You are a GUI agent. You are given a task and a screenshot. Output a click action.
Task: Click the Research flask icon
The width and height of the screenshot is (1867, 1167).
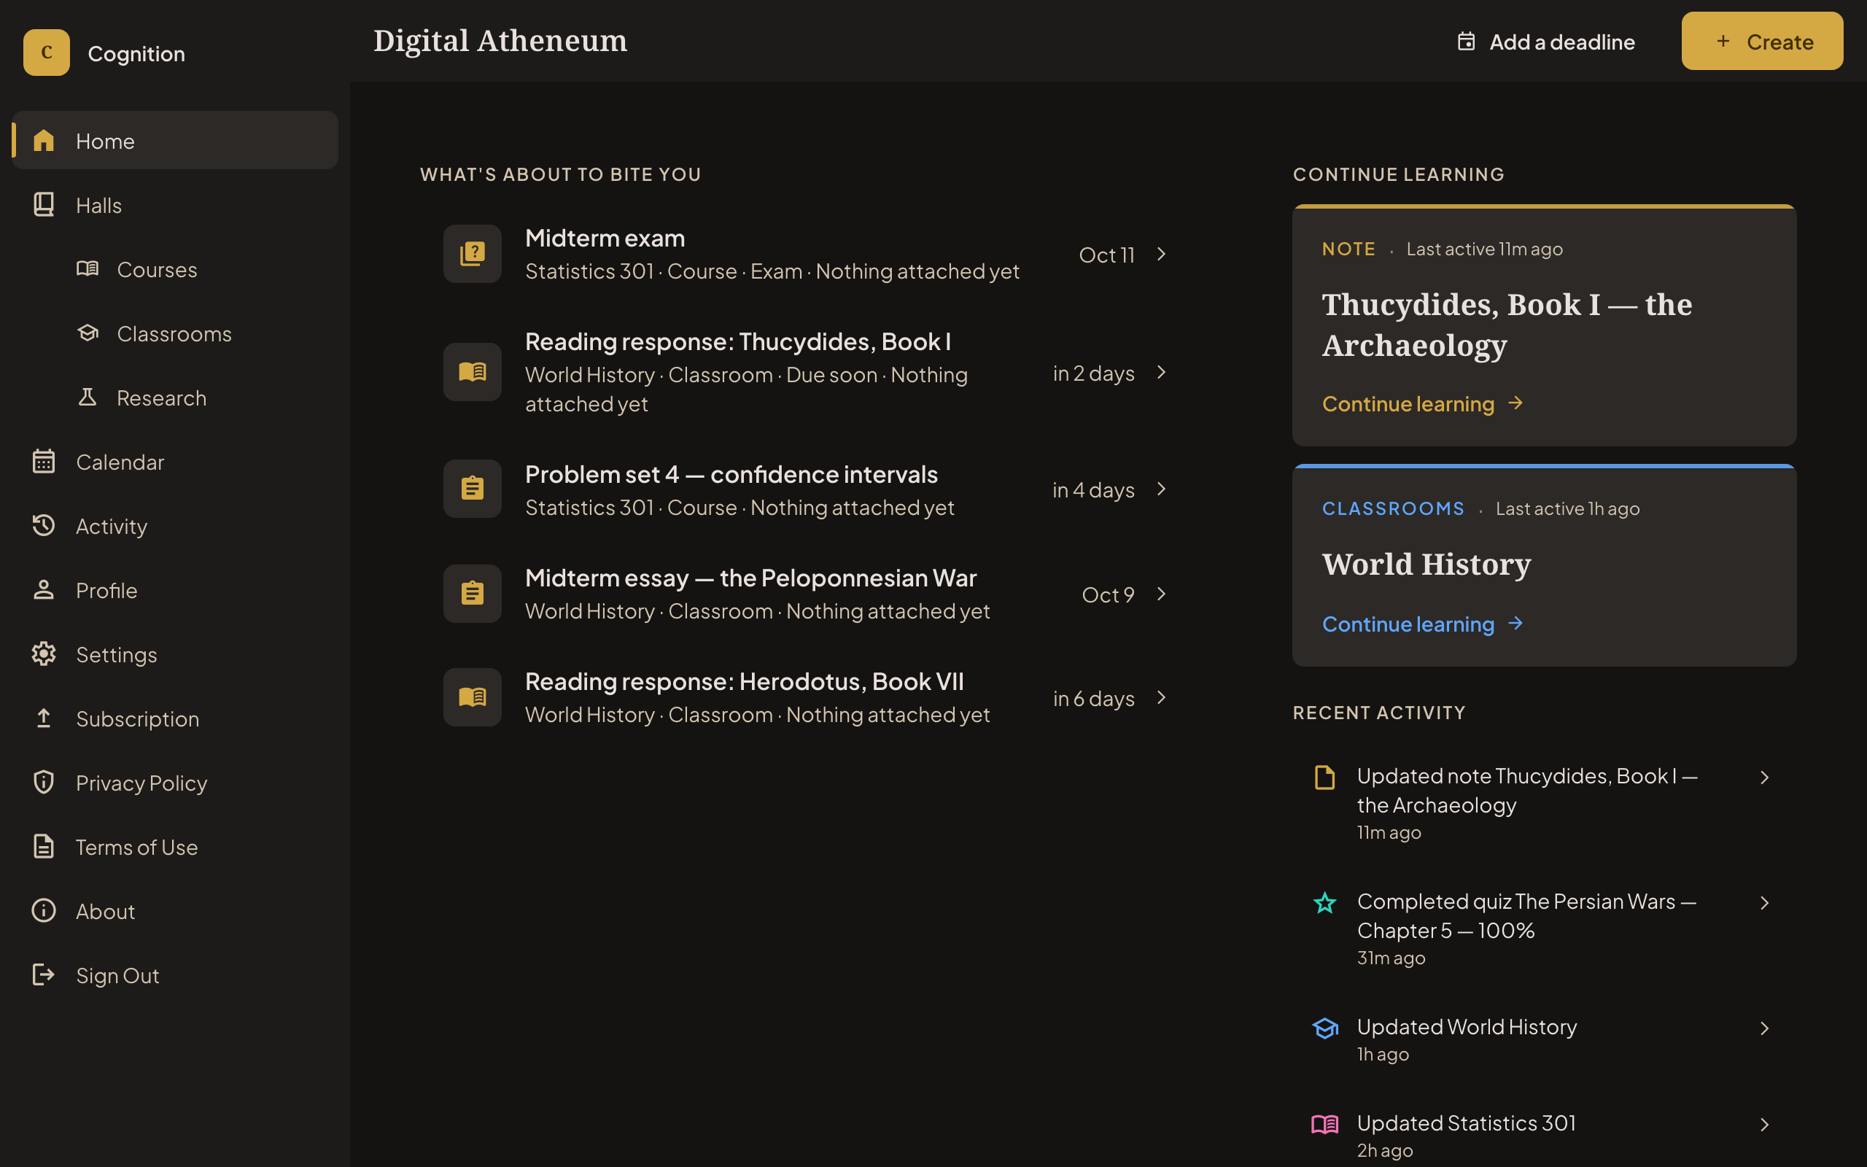coord(88,397)
